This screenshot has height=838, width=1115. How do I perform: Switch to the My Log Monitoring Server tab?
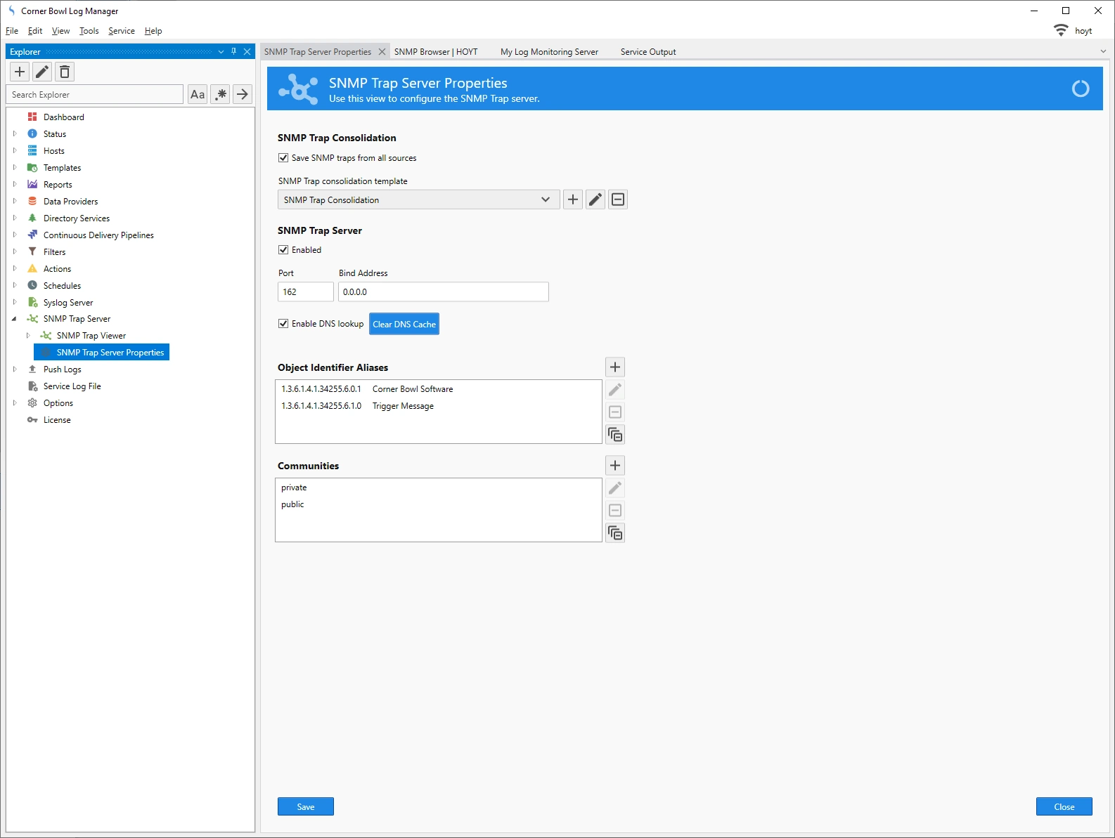pyautogui.click(x=549, y=52)
